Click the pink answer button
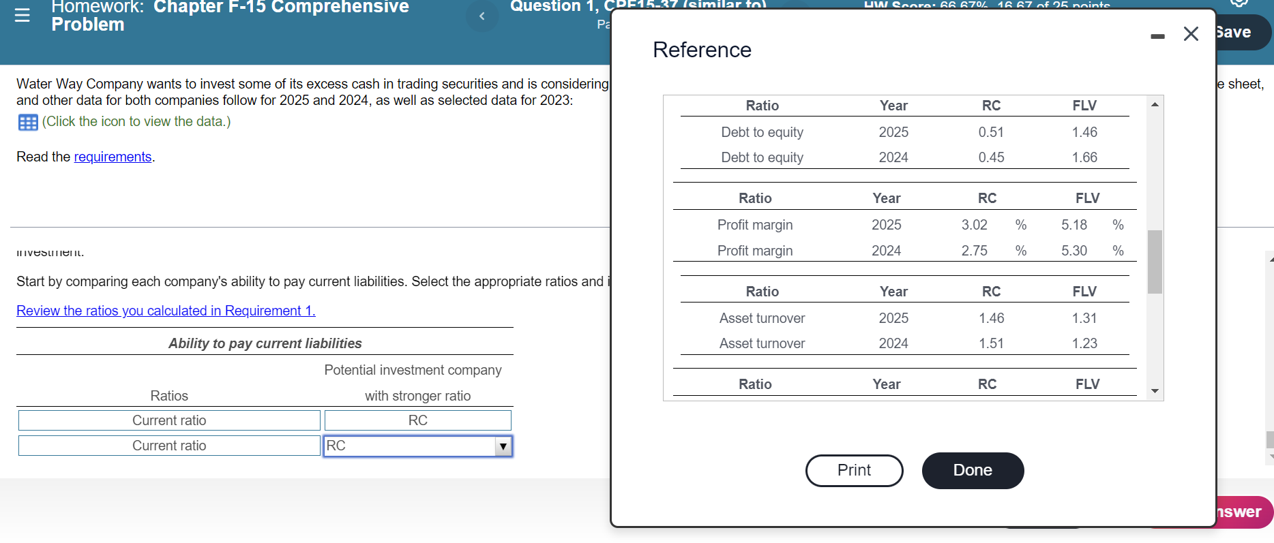 point(1244,512)
